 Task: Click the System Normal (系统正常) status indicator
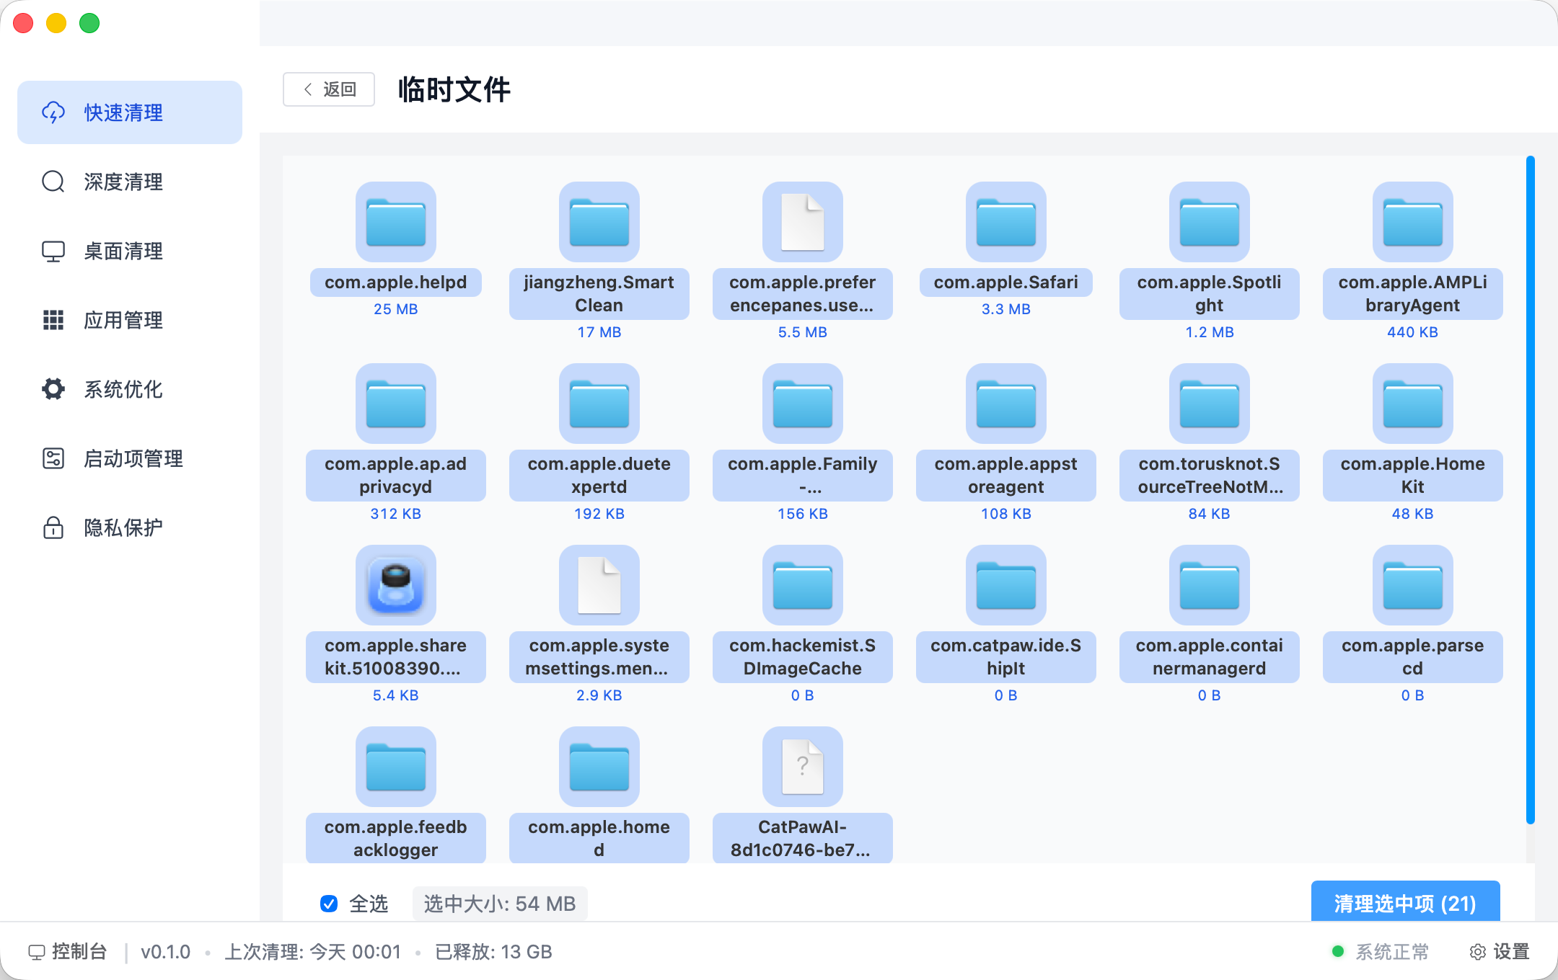pyautogui.click(x=1381, y=952)
